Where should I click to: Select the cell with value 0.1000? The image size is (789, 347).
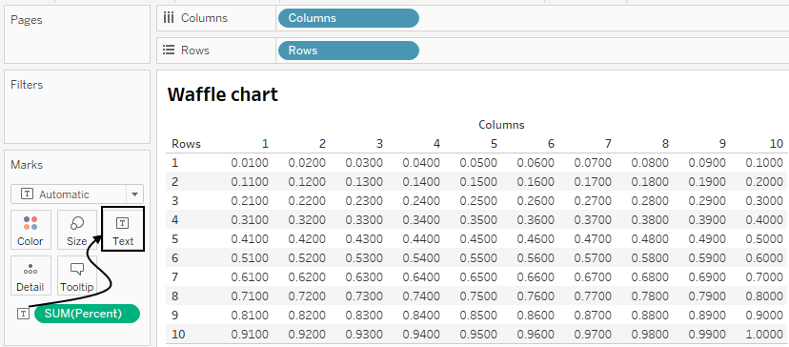coord(764,163)
